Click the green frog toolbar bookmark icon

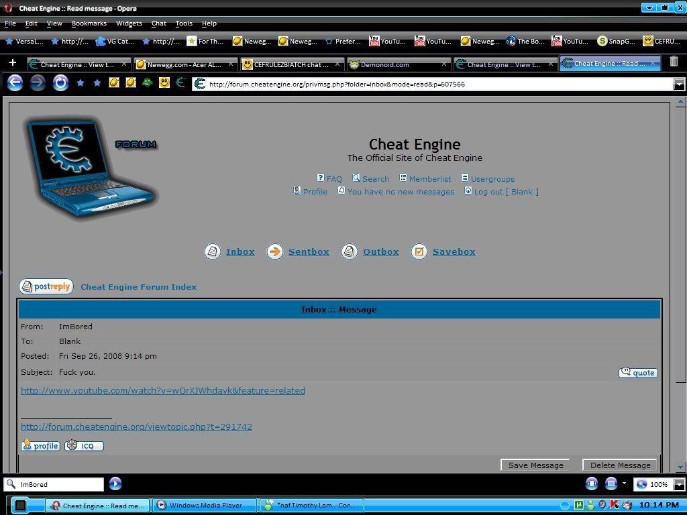[147, 83]
